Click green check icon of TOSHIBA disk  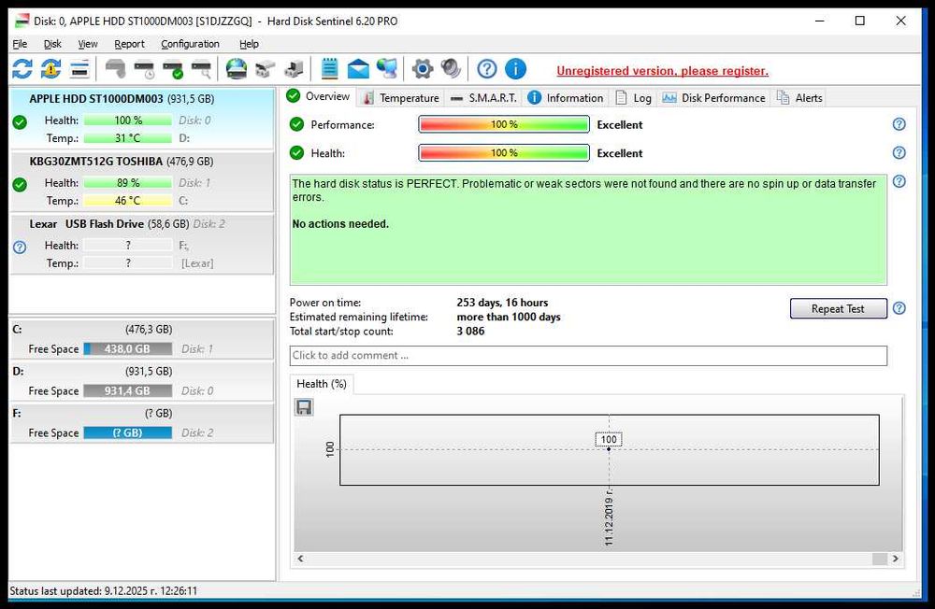coord(20,185)
